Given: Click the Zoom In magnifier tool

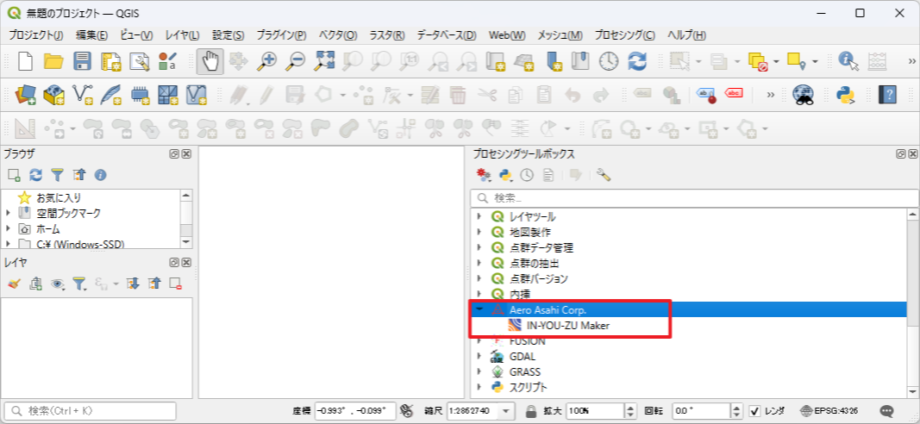Looking at the screenshot, I should [268, 61].
